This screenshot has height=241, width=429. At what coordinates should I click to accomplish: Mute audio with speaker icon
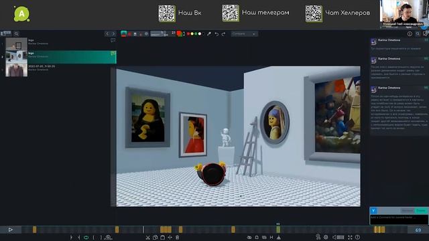(334, 237)
